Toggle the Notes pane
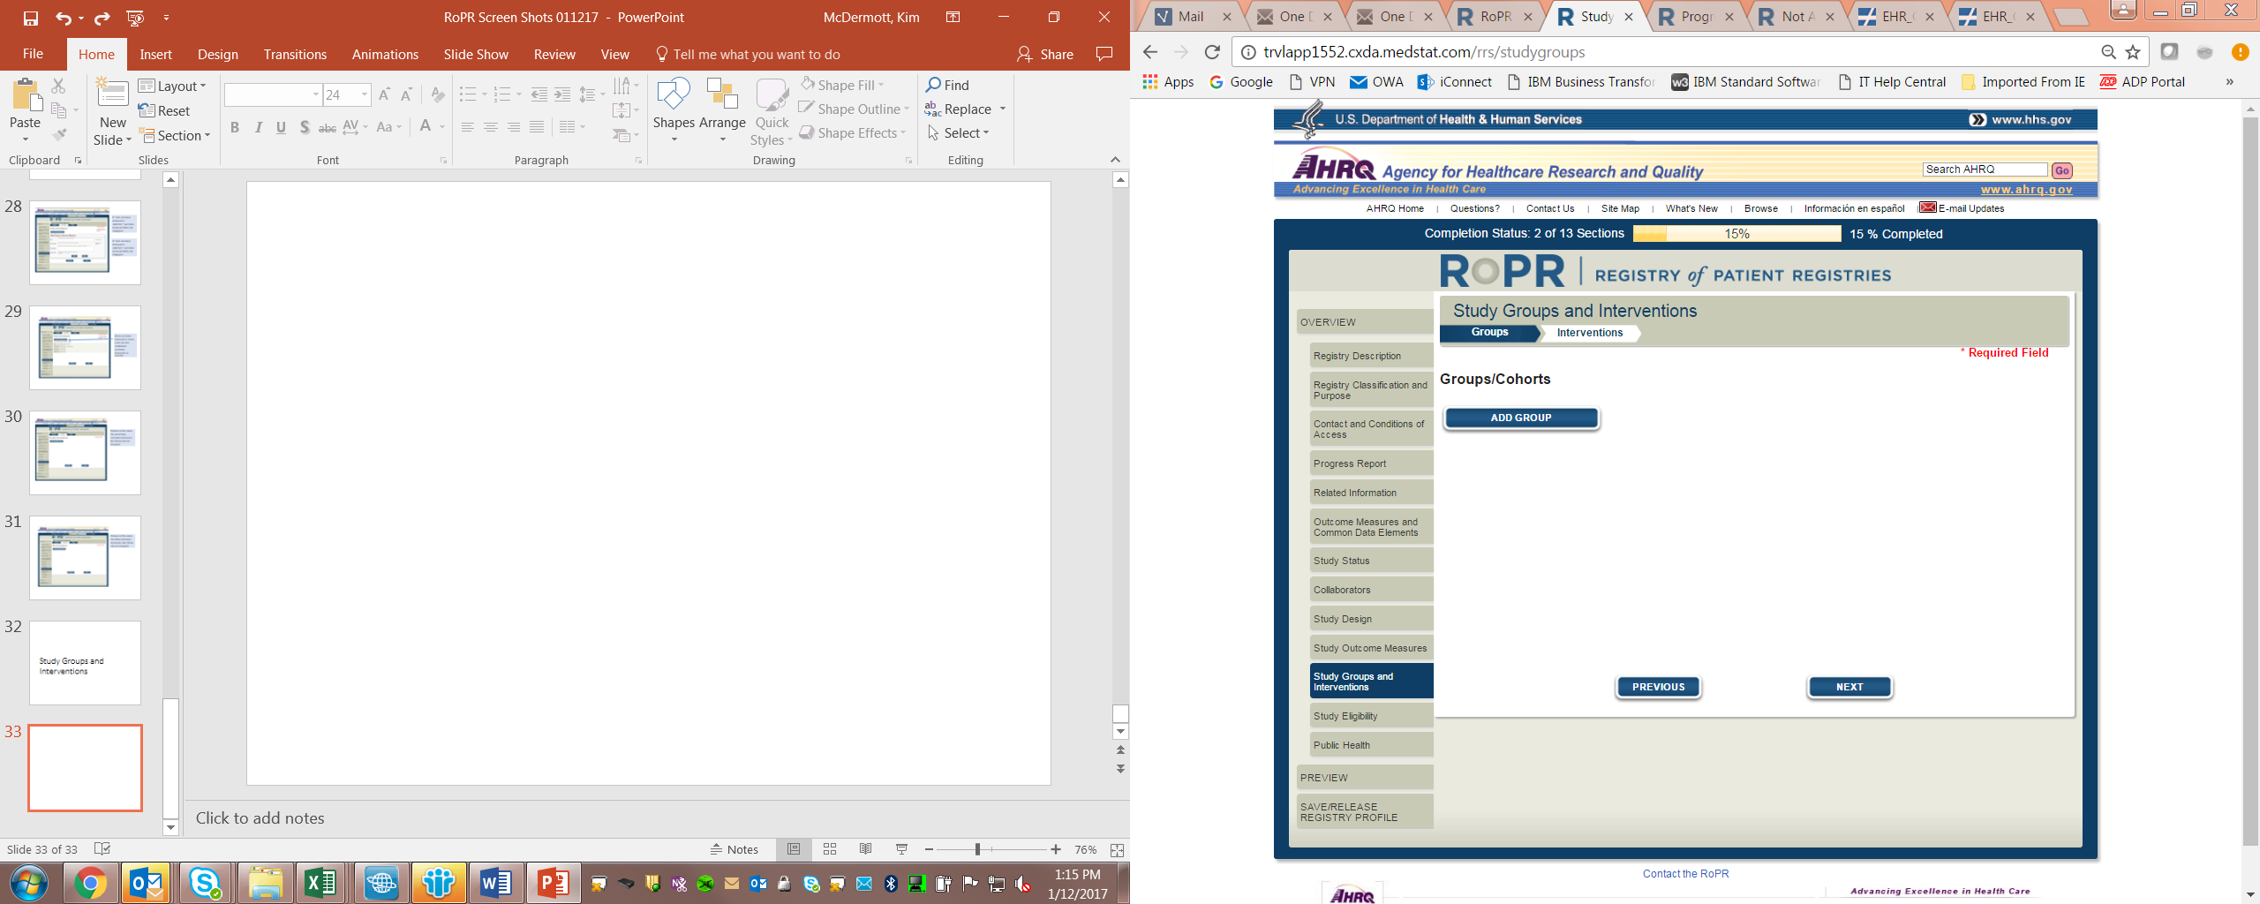 734,849
